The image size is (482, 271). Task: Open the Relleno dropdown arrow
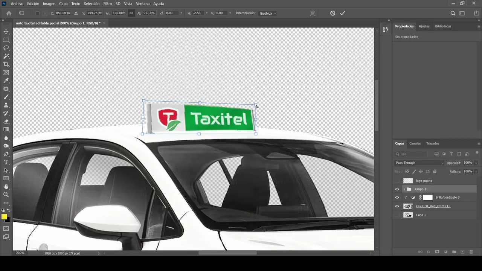[476, 172]
